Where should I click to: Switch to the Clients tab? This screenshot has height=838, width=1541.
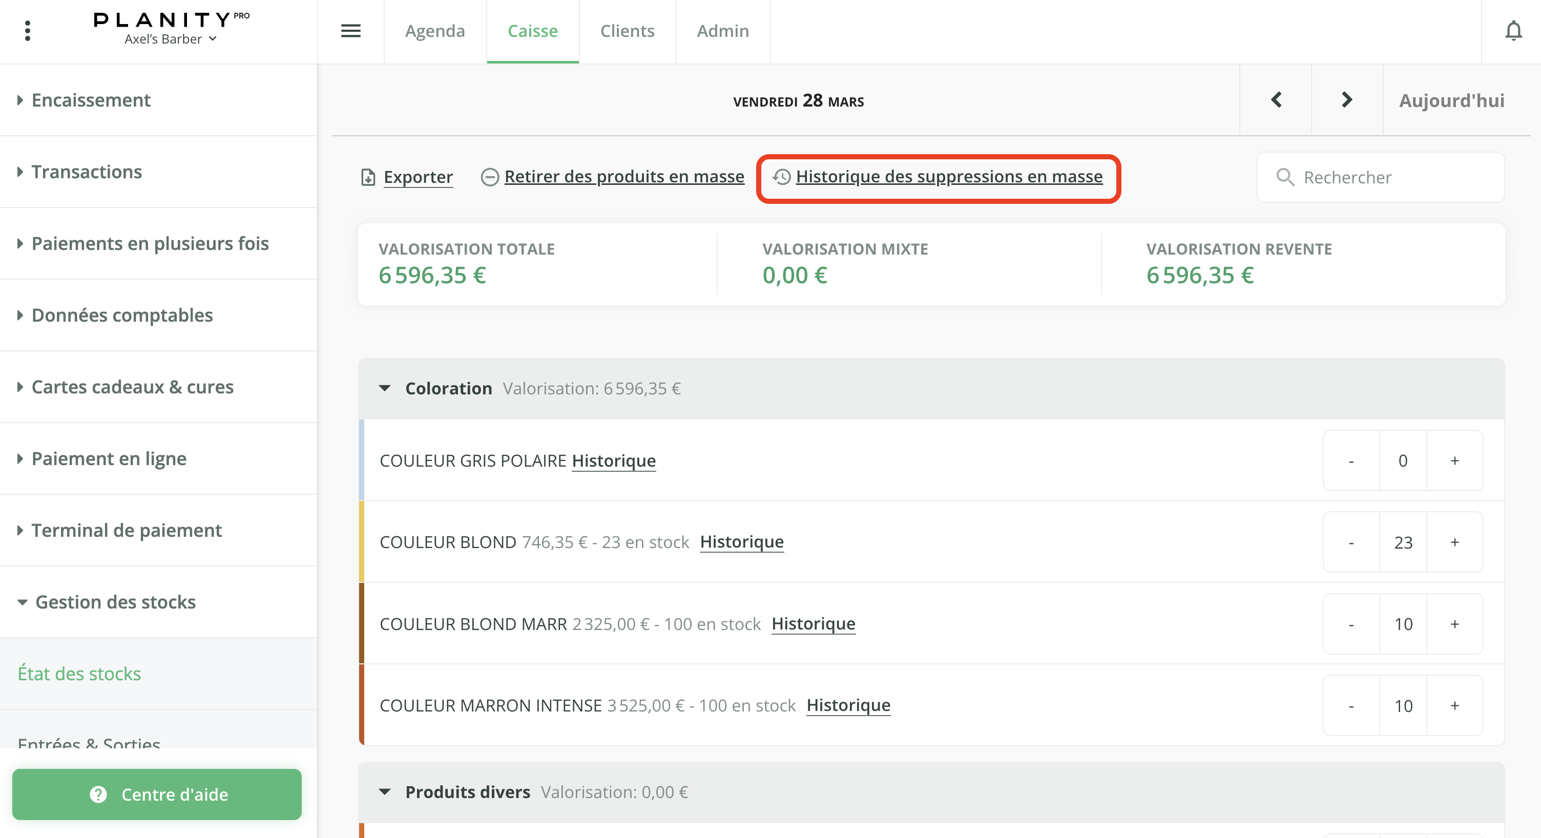click(x=627, y=31)
